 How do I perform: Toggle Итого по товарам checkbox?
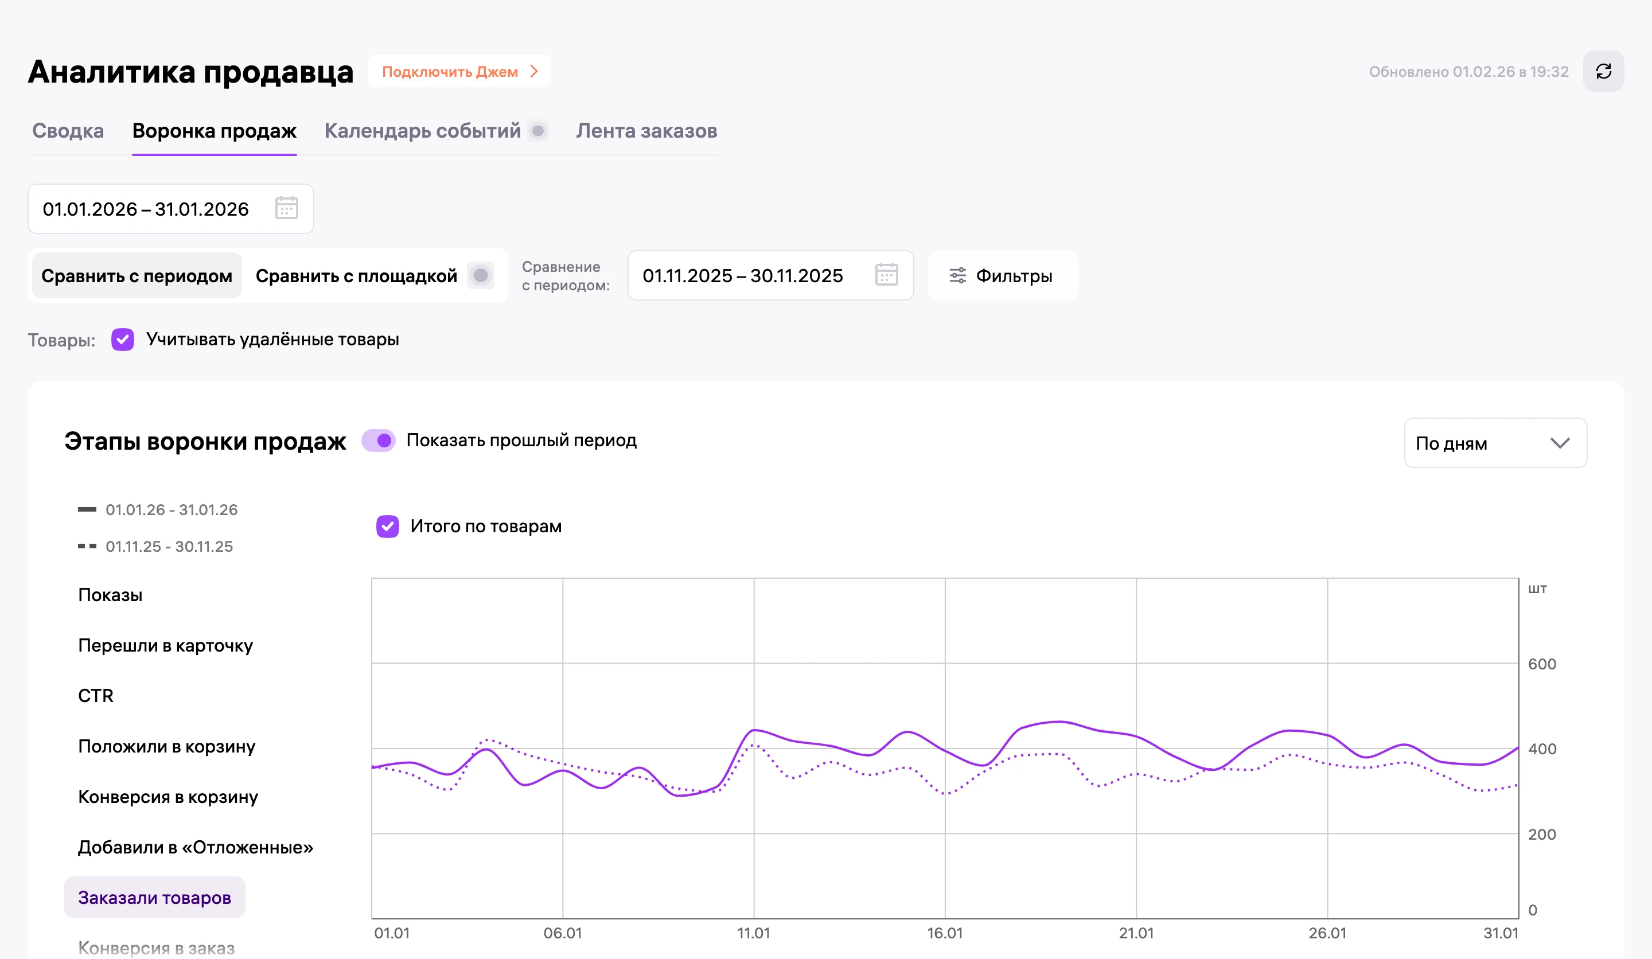click(387, 527)
